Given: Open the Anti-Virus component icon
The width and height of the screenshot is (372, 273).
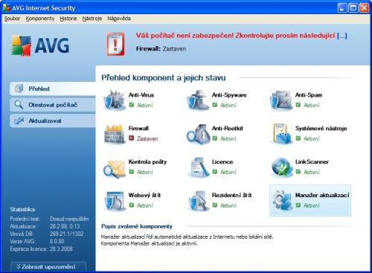Looking at the screenshot, I should [114, 100].
